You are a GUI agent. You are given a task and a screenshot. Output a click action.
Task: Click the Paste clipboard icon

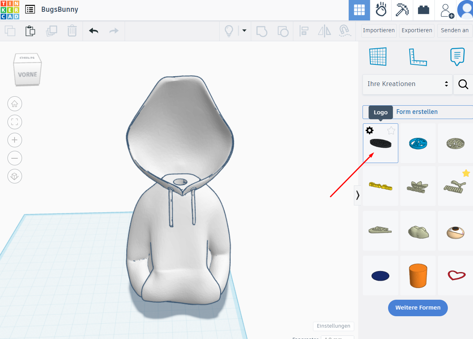coord(30,31)
